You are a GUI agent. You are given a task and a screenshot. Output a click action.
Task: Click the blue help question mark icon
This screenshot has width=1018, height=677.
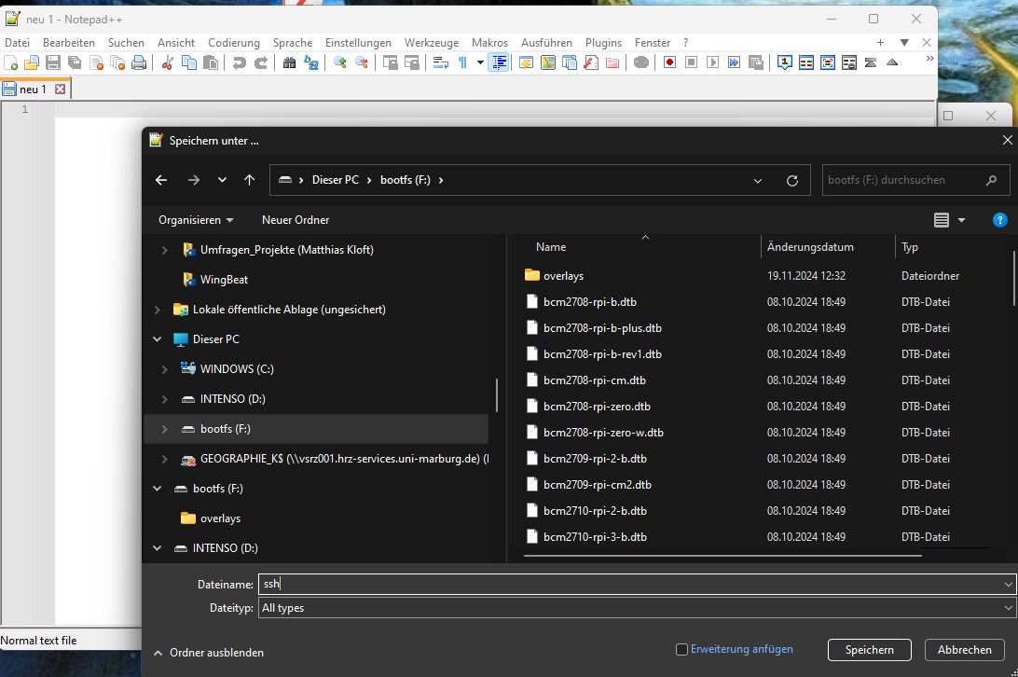point(999,220)
